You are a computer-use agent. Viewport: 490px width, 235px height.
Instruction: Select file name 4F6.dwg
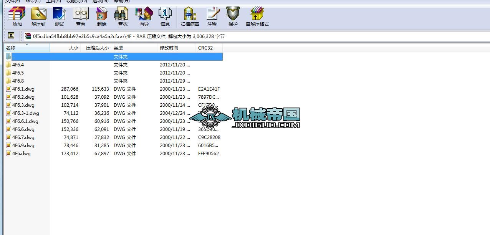coord(22,153)
